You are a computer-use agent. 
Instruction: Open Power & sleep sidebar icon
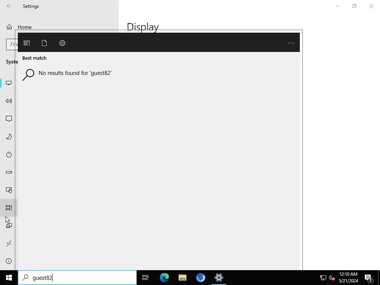tap(9, 154)
